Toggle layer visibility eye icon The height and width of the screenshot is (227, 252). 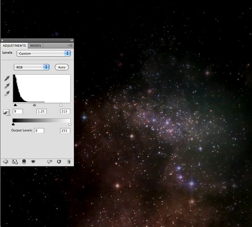point(33,161)
